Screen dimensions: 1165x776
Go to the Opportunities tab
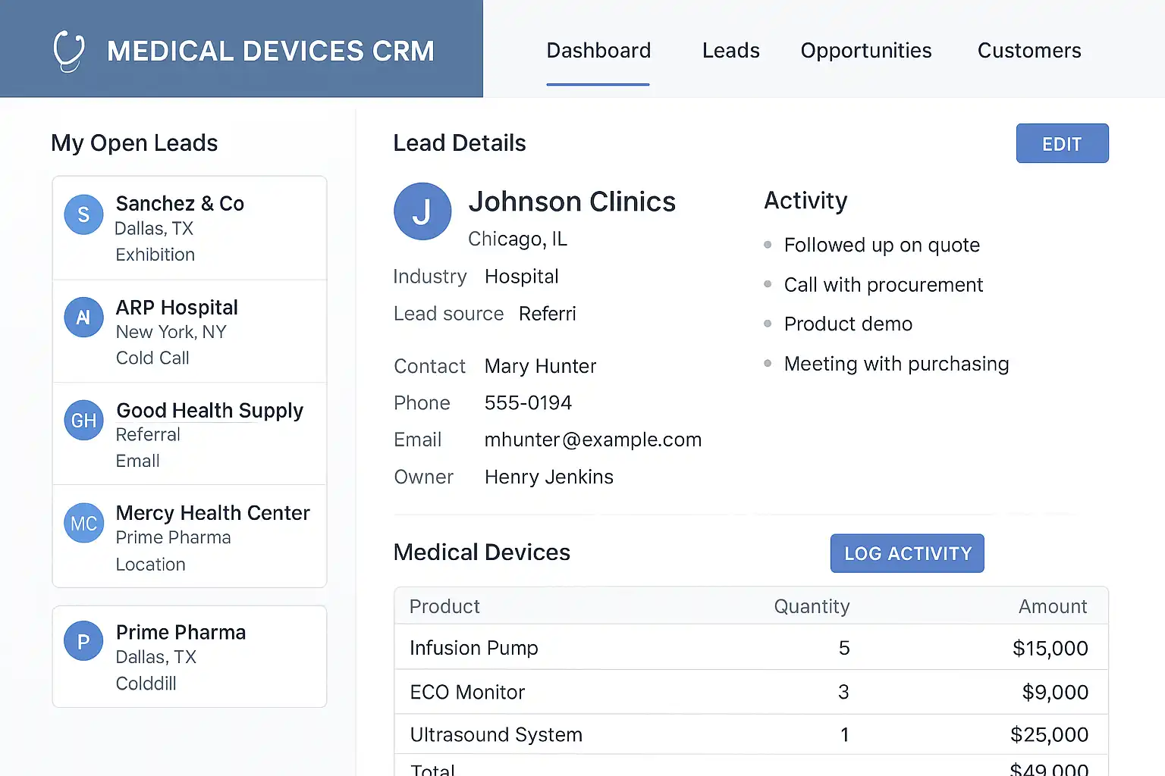[x=865, y=51]
